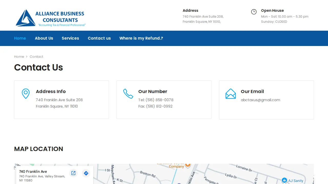Click the clock icon beside Open House

(x=254, y=12)
